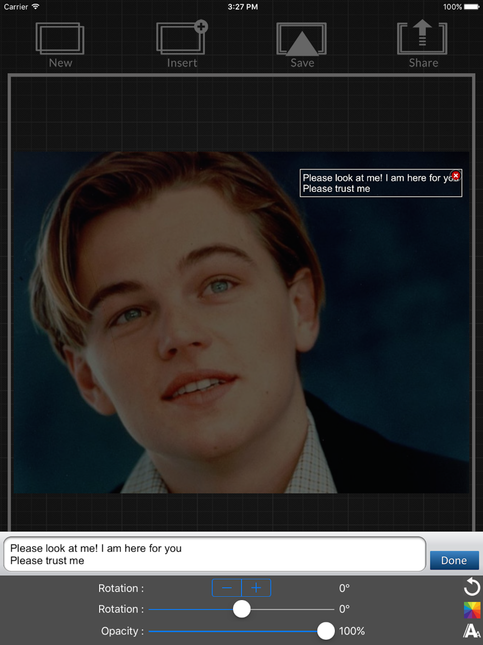This screenshot has width=483, height=645.
Task: Tap the Opacity label
Action: click(122, 631)
